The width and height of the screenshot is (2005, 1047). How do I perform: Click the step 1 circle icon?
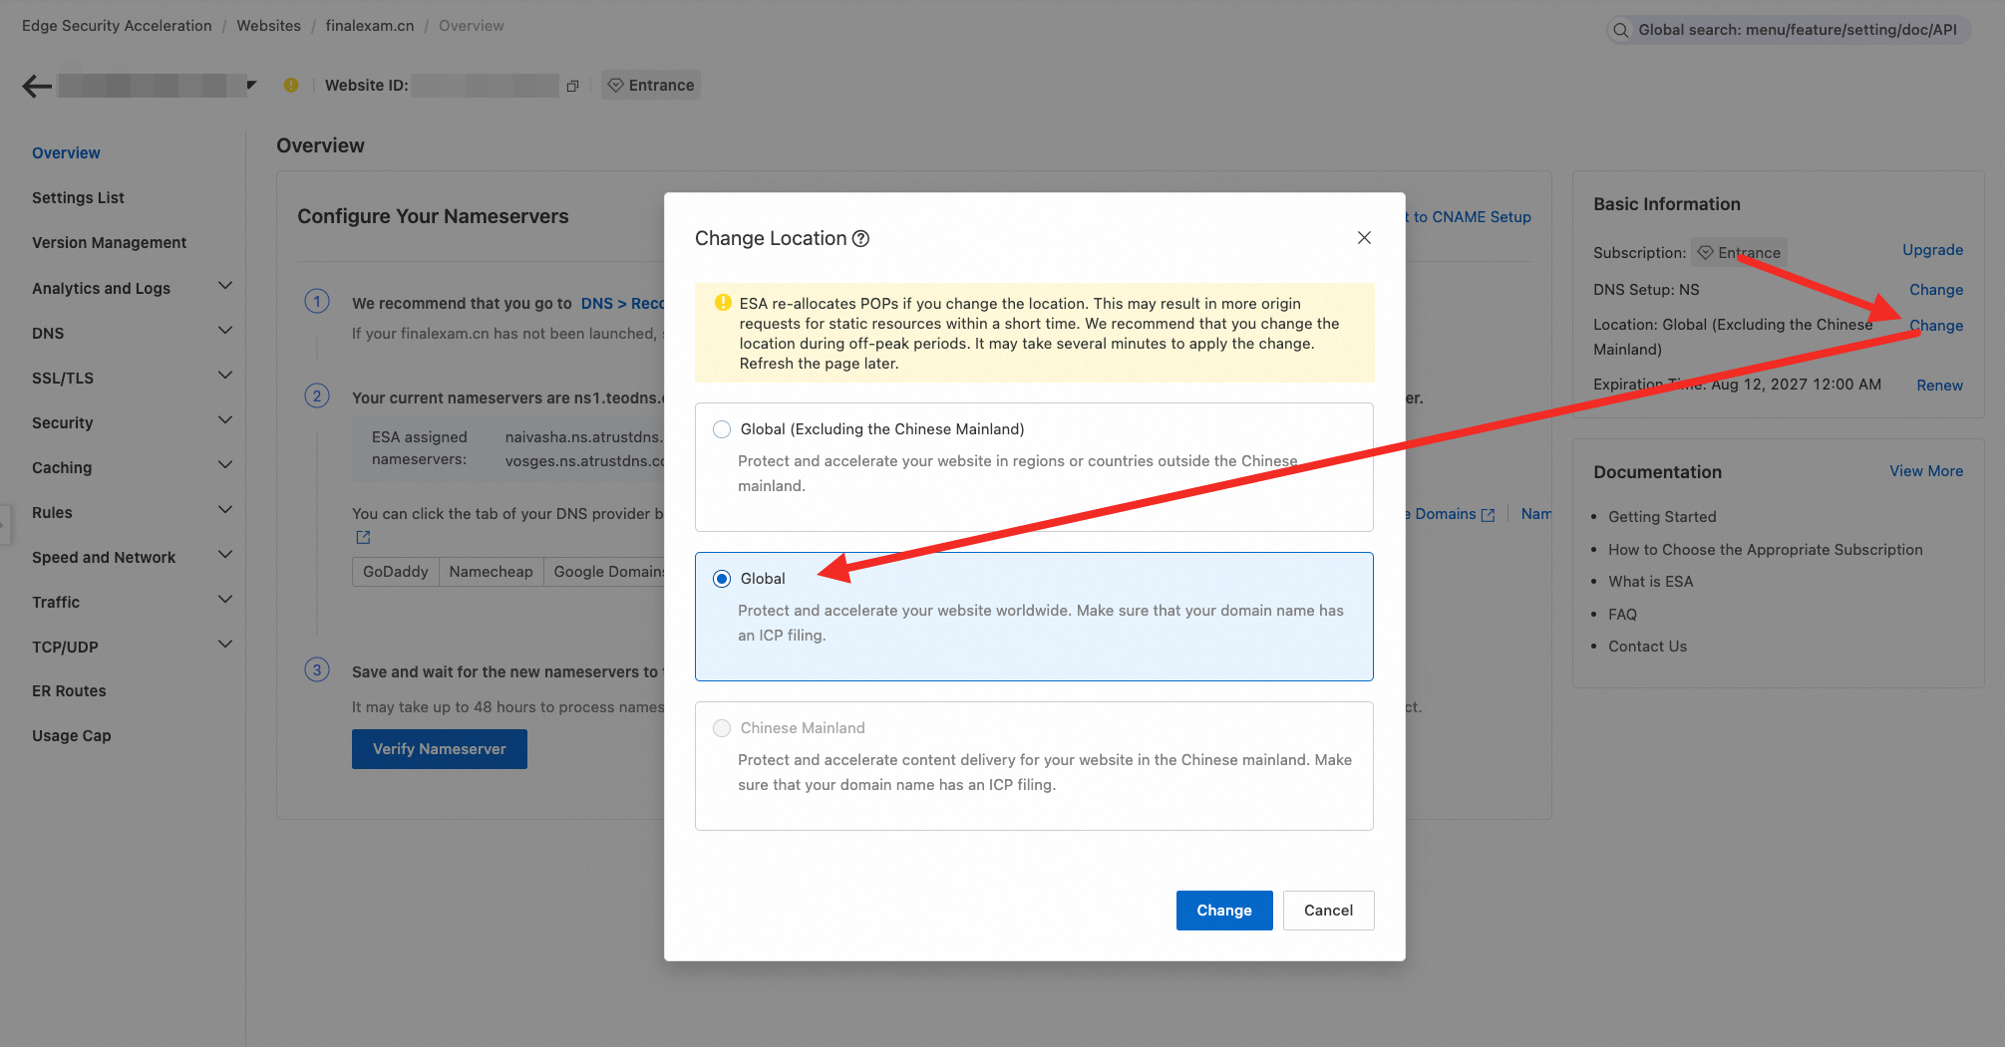pos(317,301)
